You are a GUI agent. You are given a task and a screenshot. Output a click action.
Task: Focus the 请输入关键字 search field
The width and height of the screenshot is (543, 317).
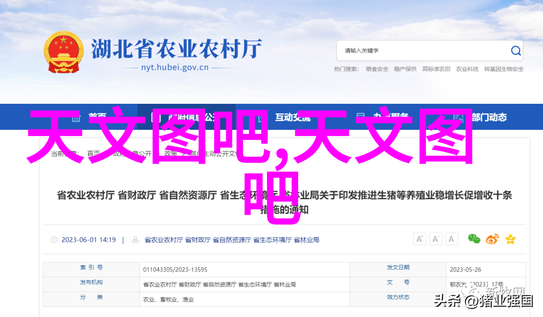coord(429,51)
